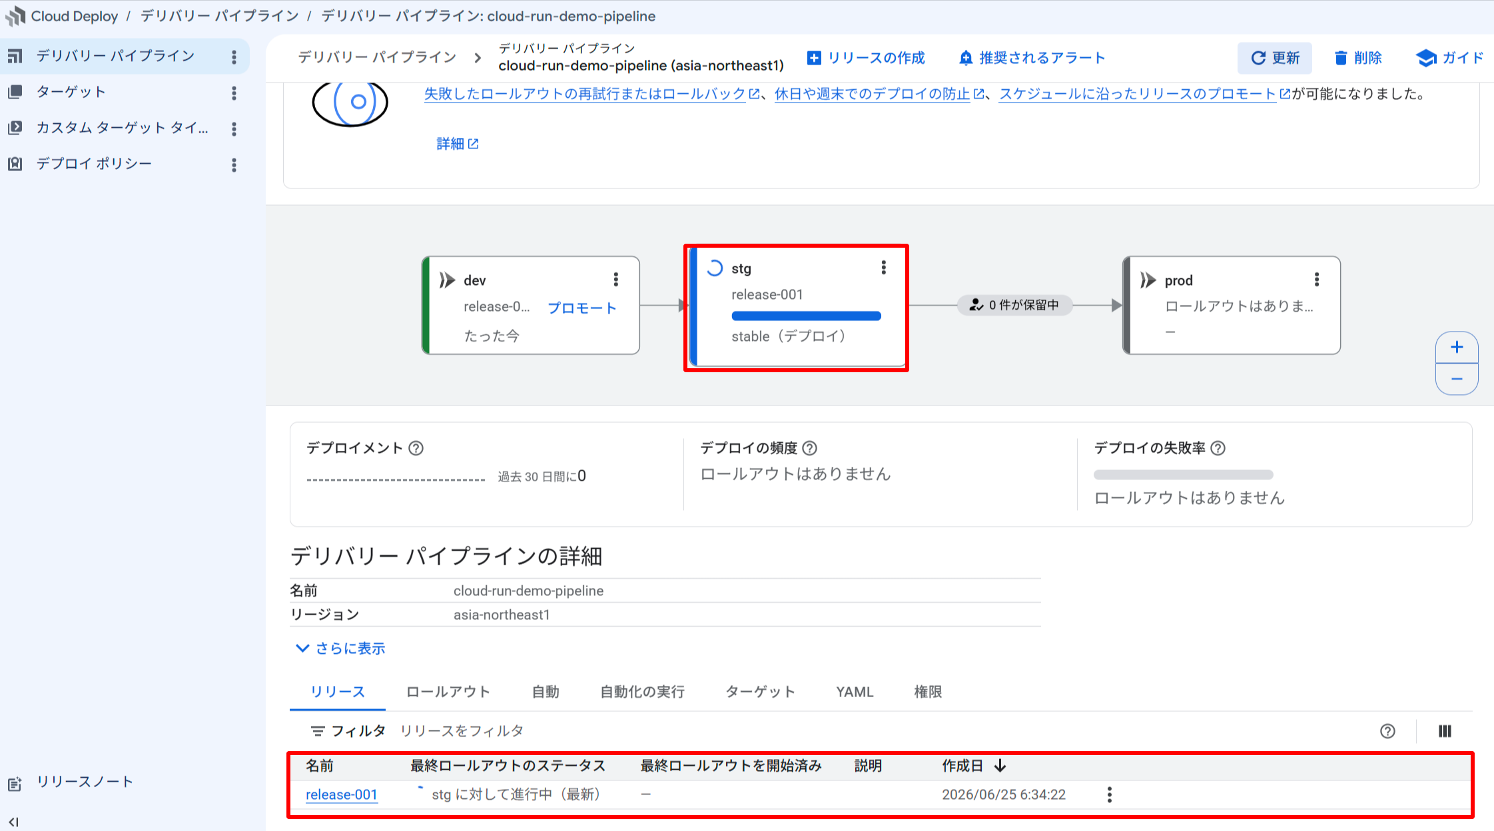
Task: Open the dev target menu
Action: coord(616,280)
